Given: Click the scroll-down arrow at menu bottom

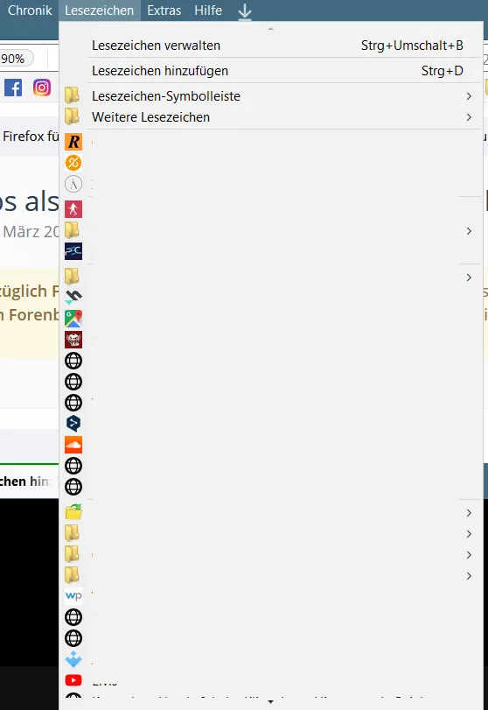Looking at the screenshot, I should coord(271,702).
